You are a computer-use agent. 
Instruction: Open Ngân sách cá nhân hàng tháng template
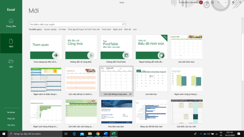pyautogui.click(x=46, y=79)
